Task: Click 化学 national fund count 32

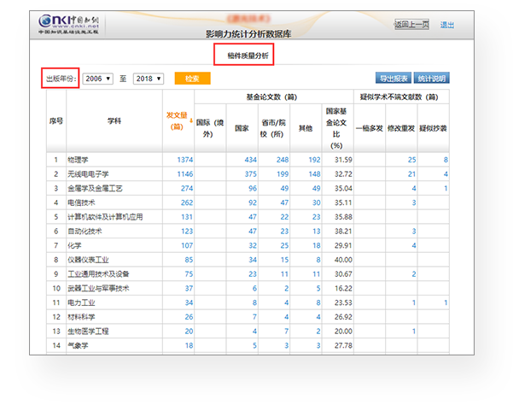Action: click(x=253, y=245)
